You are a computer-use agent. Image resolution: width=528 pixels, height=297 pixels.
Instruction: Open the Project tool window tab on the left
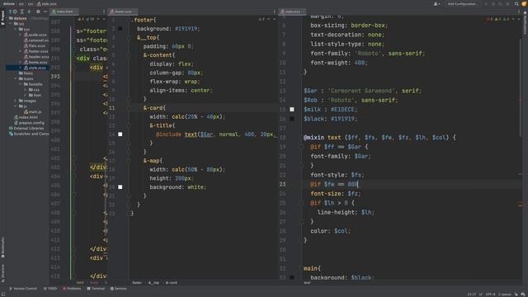[x=2, y=17]
